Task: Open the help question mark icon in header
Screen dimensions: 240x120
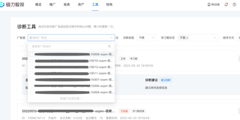Action: tap(234, 5)
